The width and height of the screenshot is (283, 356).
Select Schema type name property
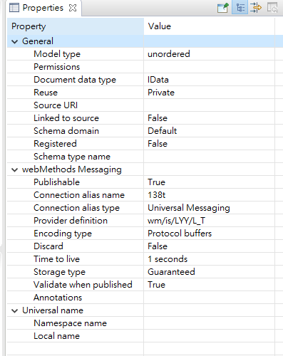pos(72,157)
